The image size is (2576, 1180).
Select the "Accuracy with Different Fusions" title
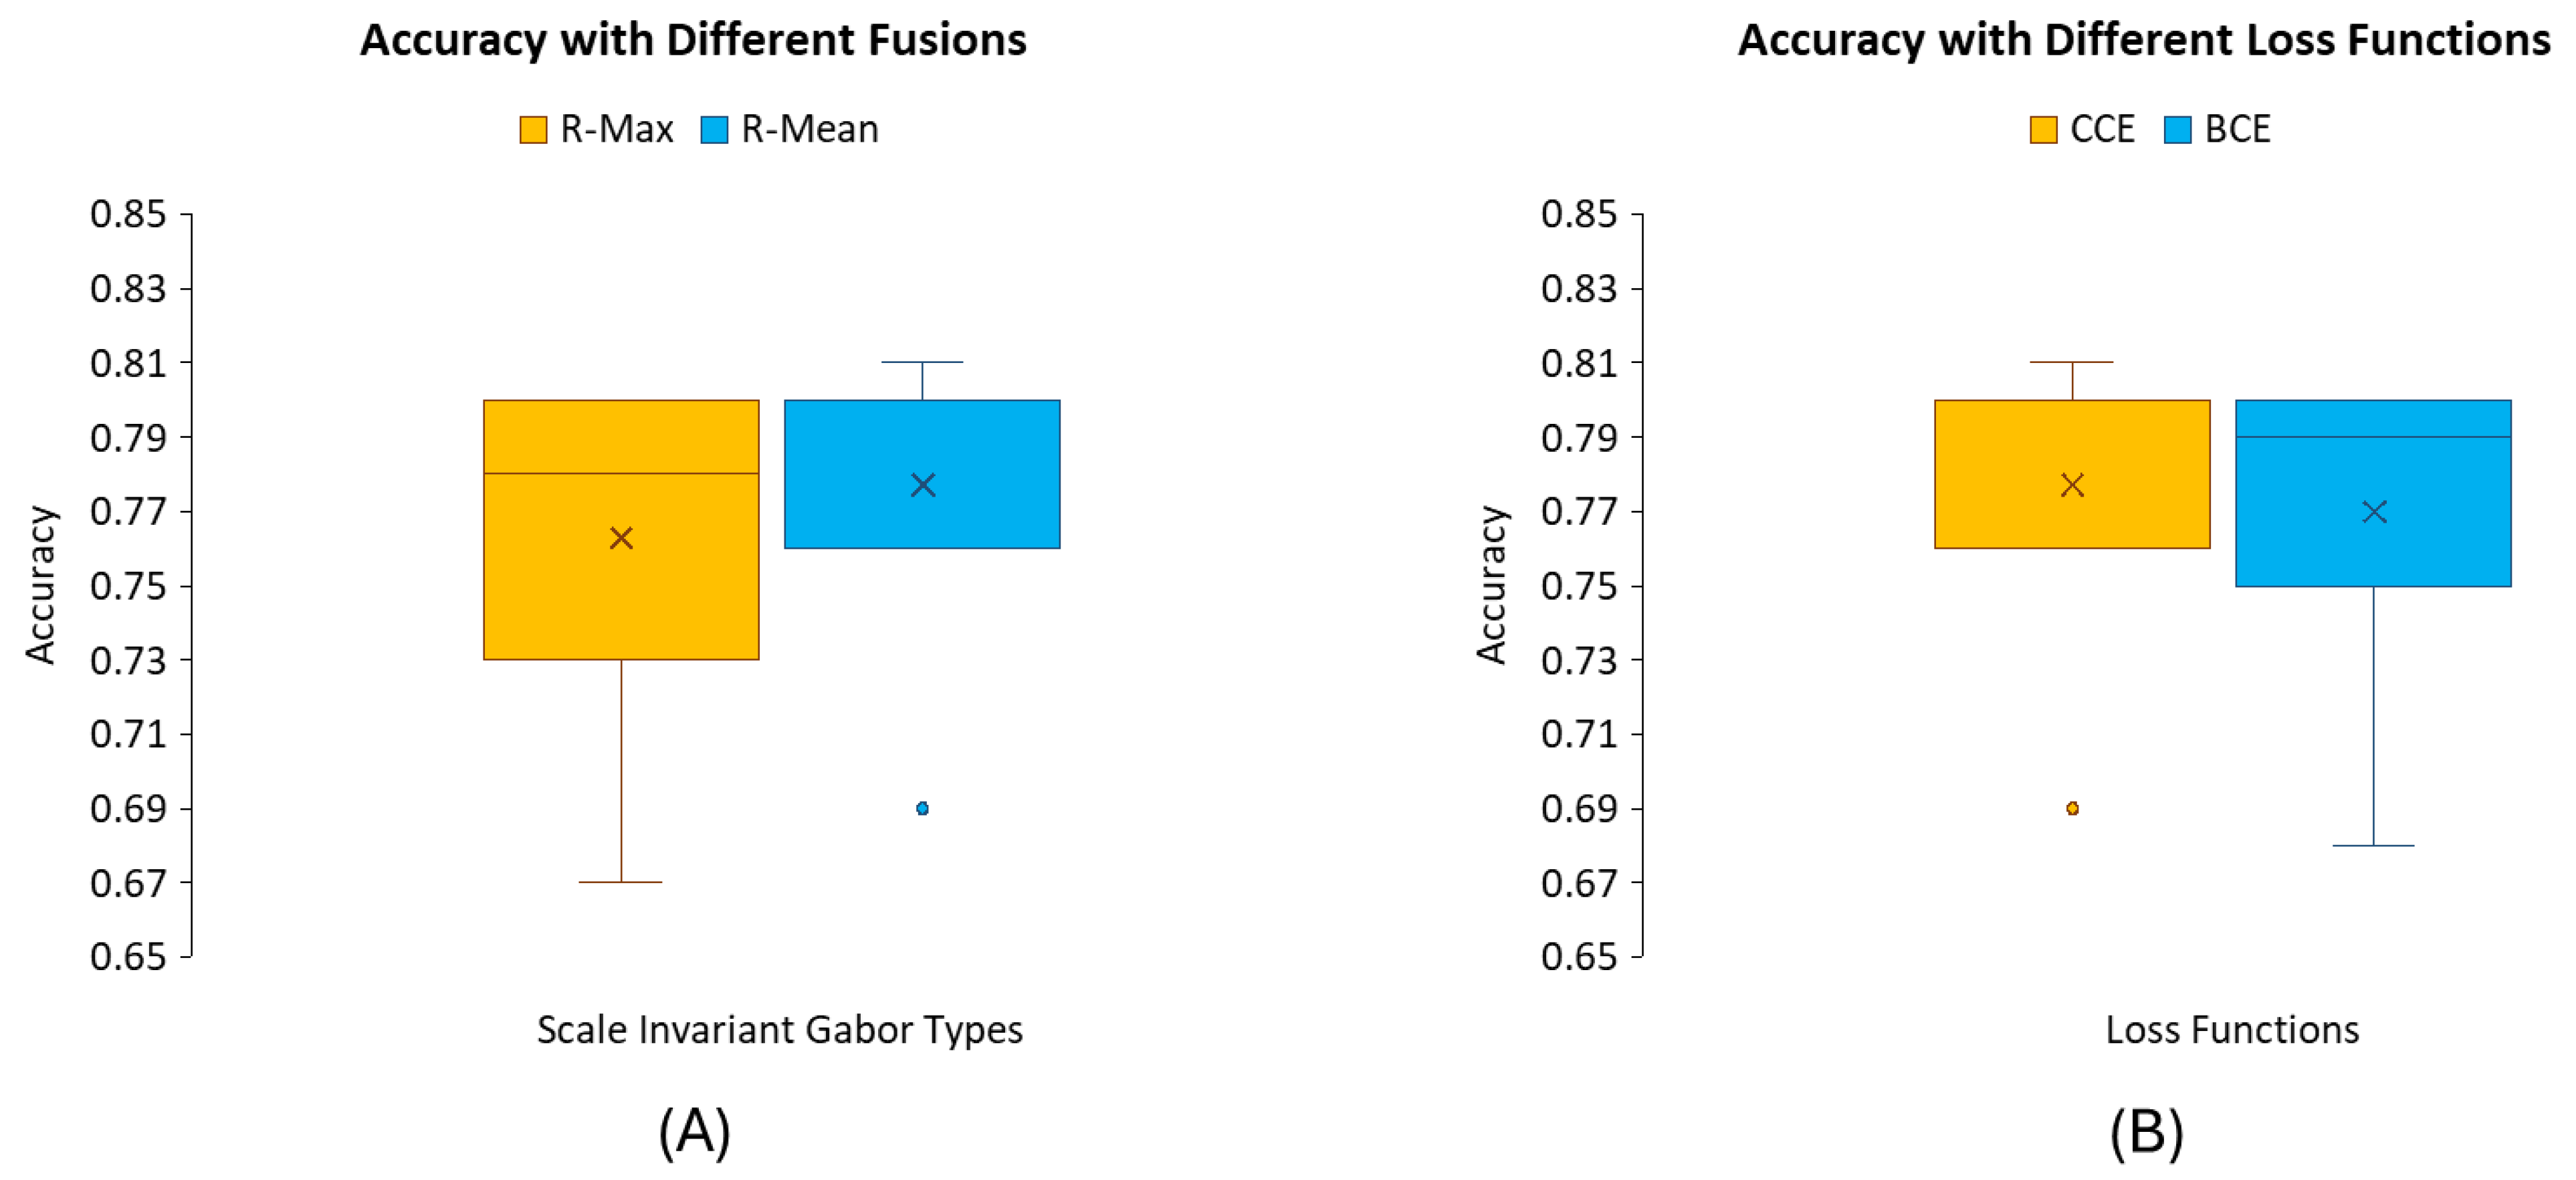point(693,41)
